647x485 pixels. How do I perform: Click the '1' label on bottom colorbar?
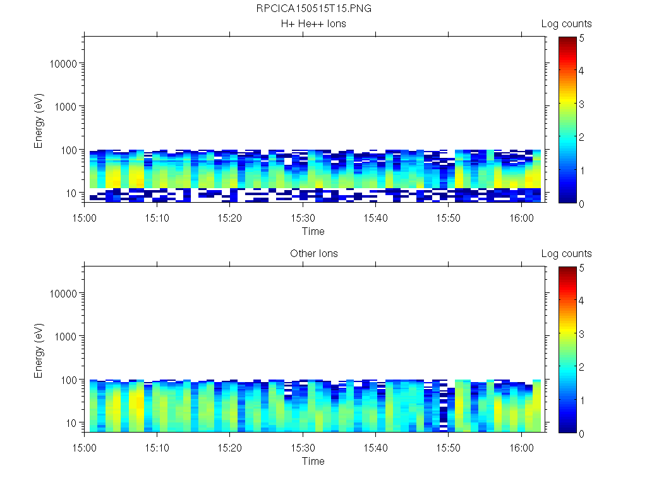582,400
